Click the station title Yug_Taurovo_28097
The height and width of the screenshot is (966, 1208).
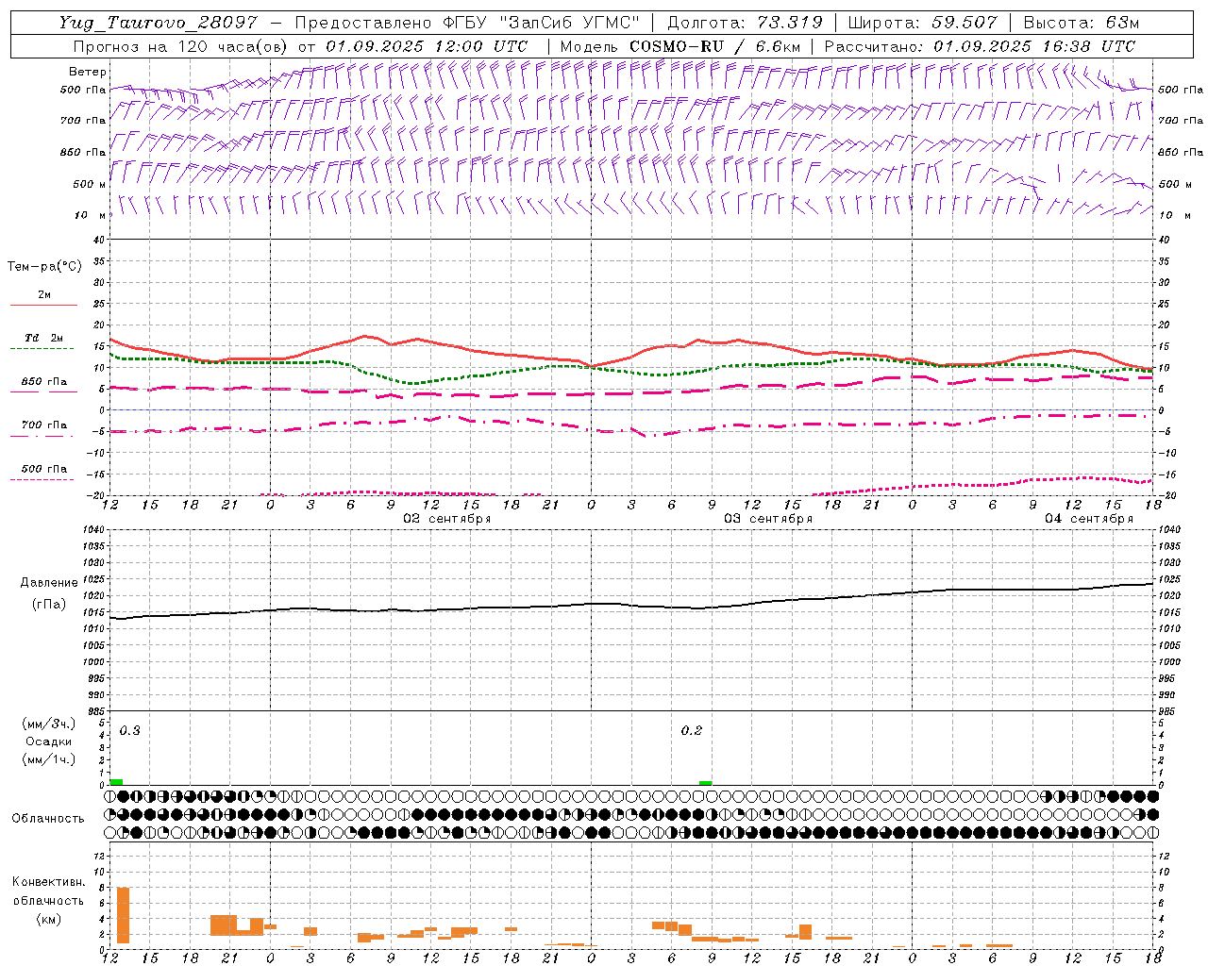point(158,23)
